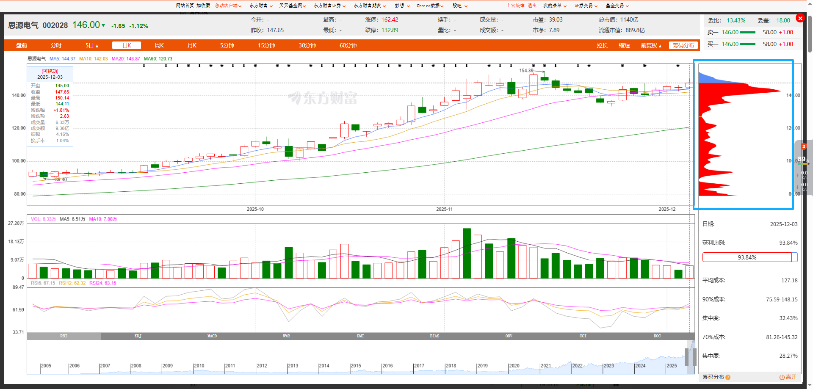Image resolution: width=813 pixels, height=389 pixels.
Task: Select the ROC indicator tab
Action: (657, 336)
